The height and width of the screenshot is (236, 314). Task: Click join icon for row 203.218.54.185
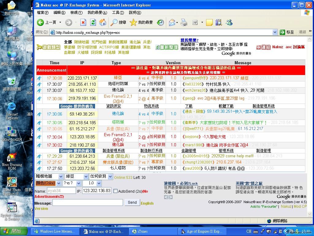pyautogui.click(x=39, y=123)
